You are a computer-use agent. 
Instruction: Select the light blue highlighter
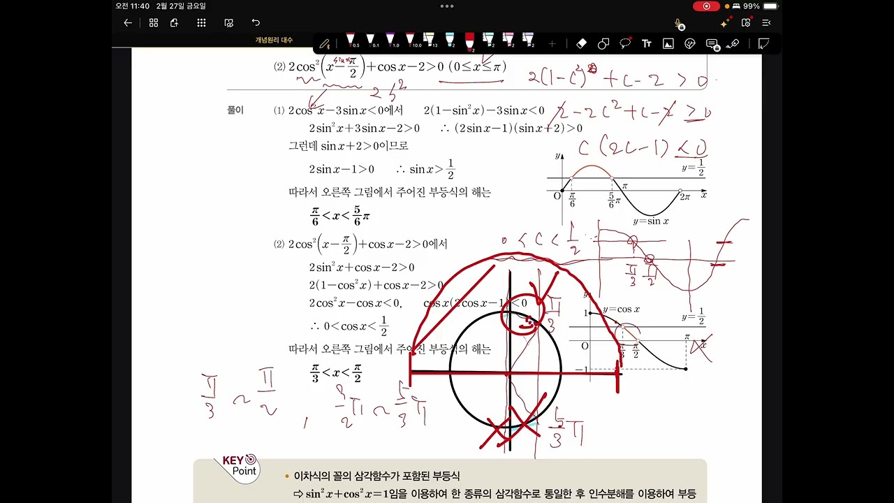click(450, 41)
